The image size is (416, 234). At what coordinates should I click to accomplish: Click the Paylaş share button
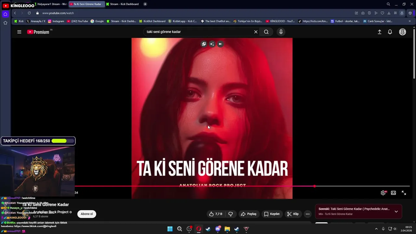pos(248,214)
